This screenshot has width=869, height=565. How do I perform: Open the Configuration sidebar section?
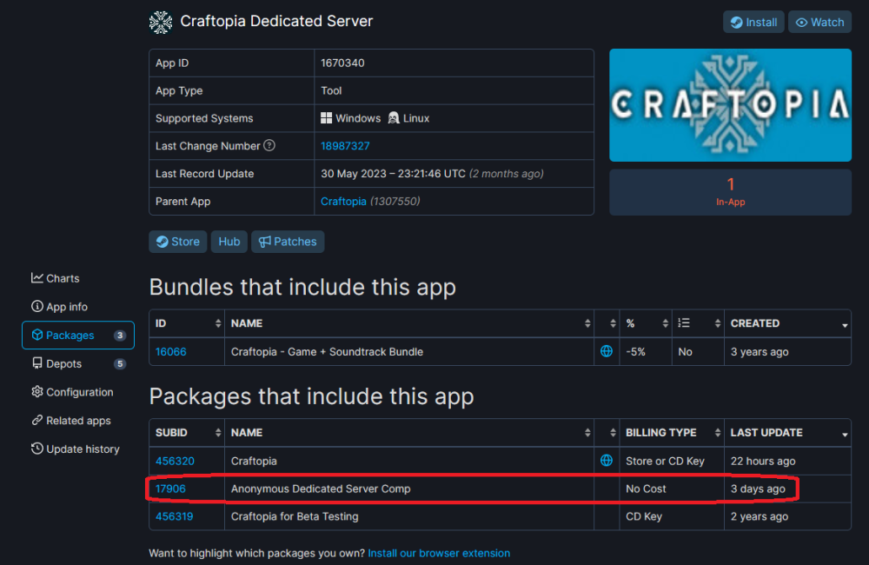pos(72,392)
